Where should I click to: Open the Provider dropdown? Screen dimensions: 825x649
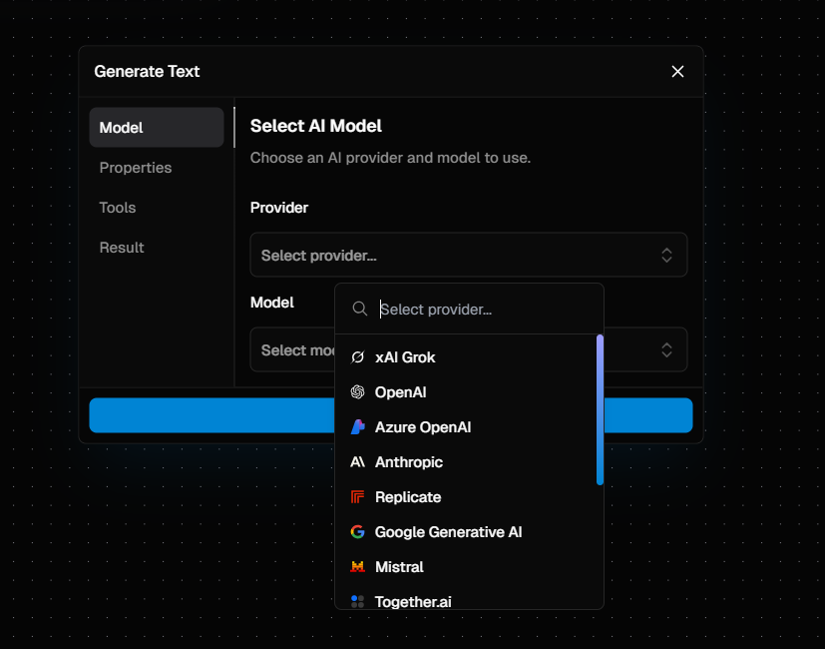(468, 256)
